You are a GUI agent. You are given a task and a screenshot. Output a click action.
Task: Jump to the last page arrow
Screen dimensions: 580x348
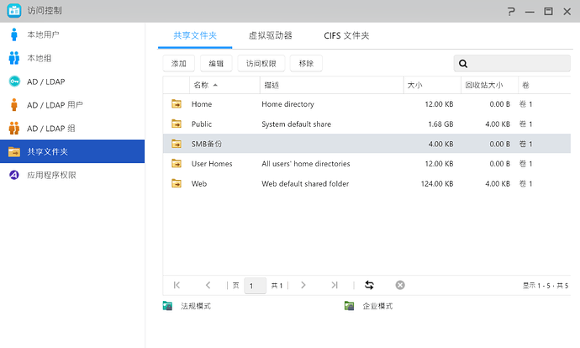tap(335, 285)
